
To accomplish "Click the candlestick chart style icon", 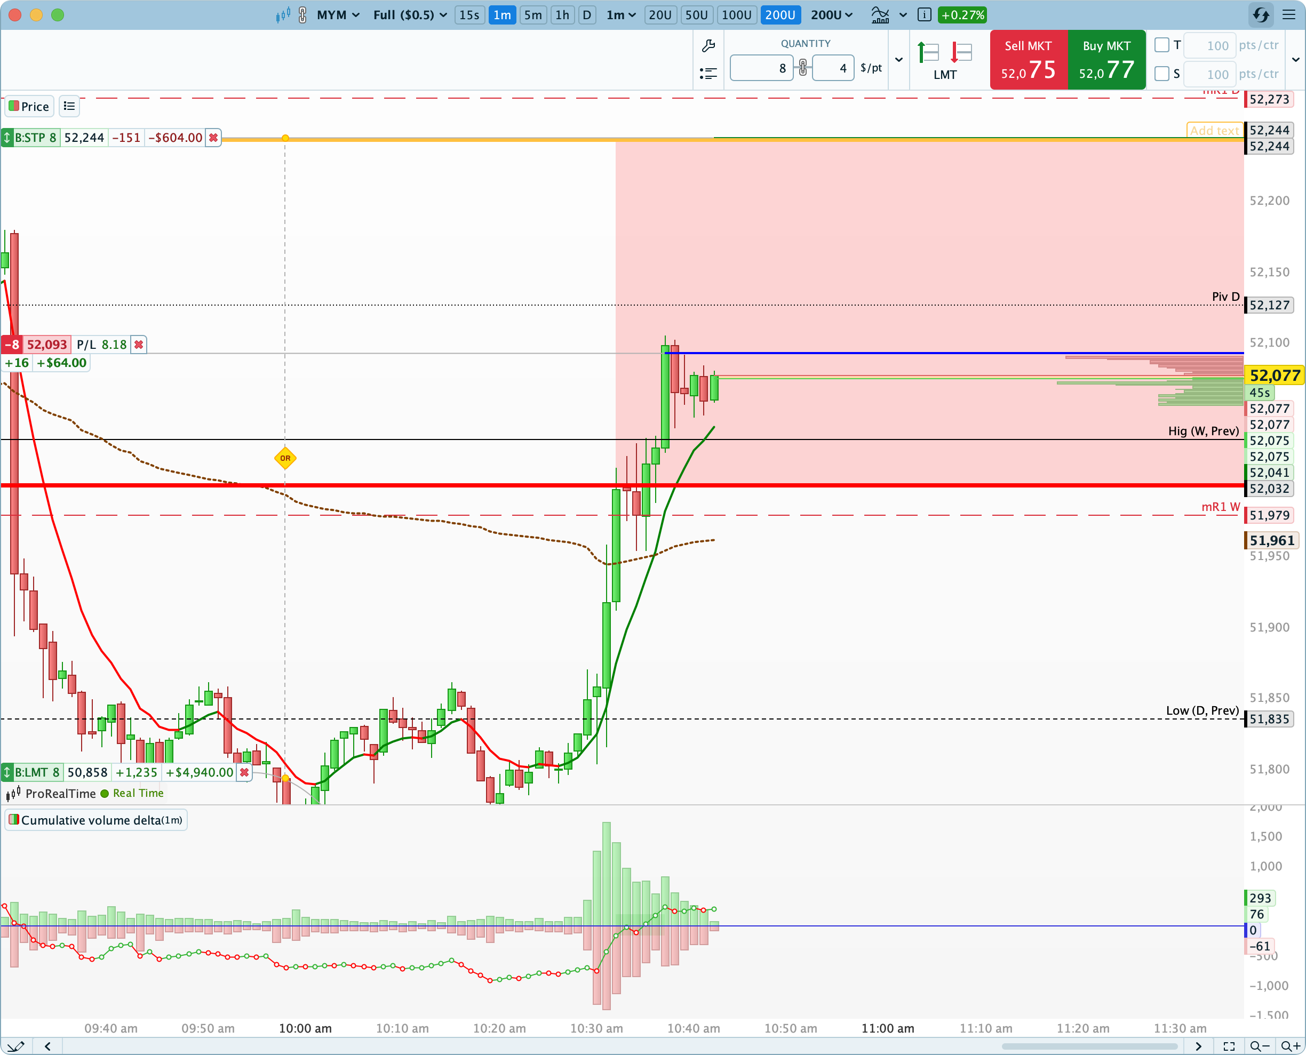I will [283, 15].
